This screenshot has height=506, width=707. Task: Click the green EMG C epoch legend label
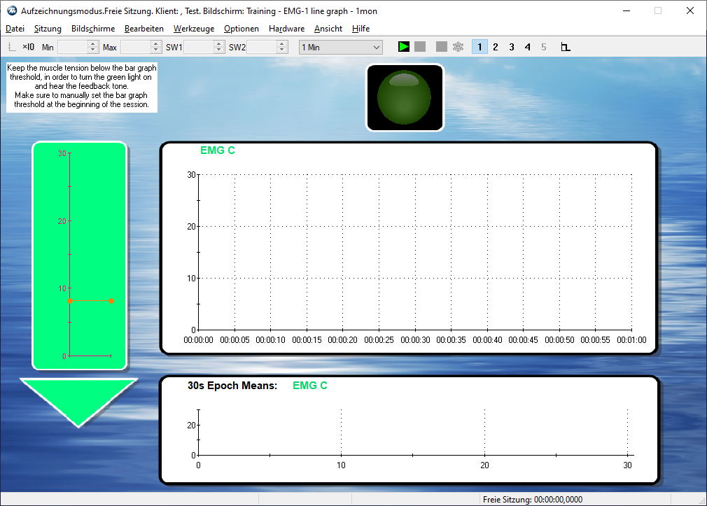310,386
